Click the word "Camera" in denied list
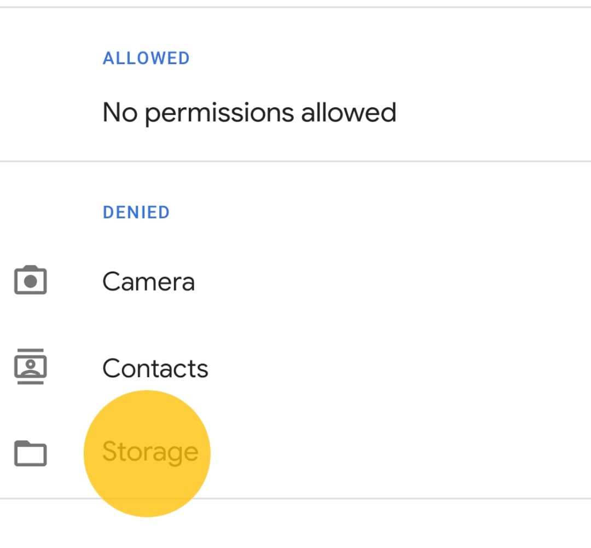The width and height of the screenshot is (591, 548). click(148, 281)
